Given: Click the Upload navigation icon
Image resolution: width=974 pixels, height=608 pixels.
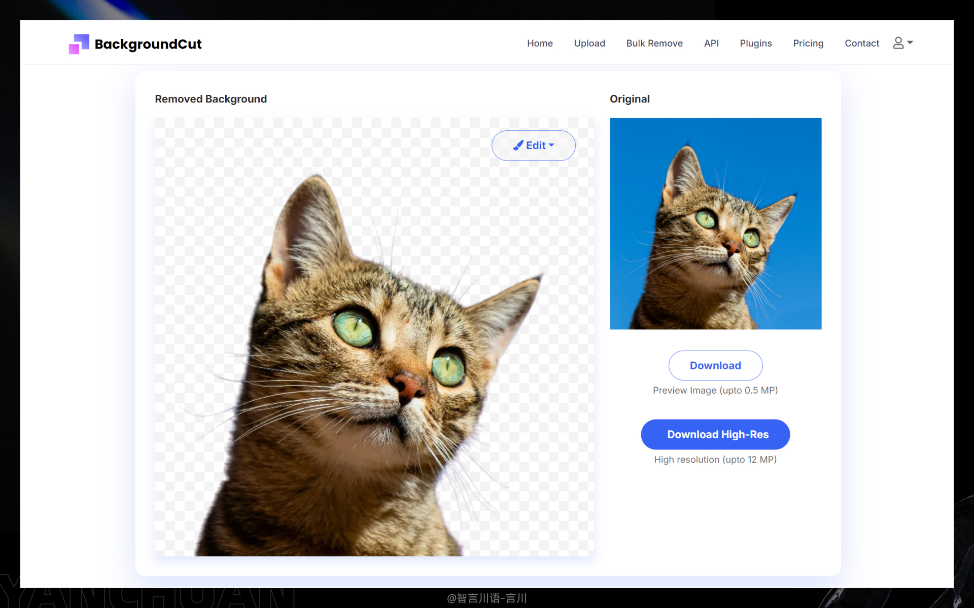Looking at the screenshot, I should (x=589, y=43).
